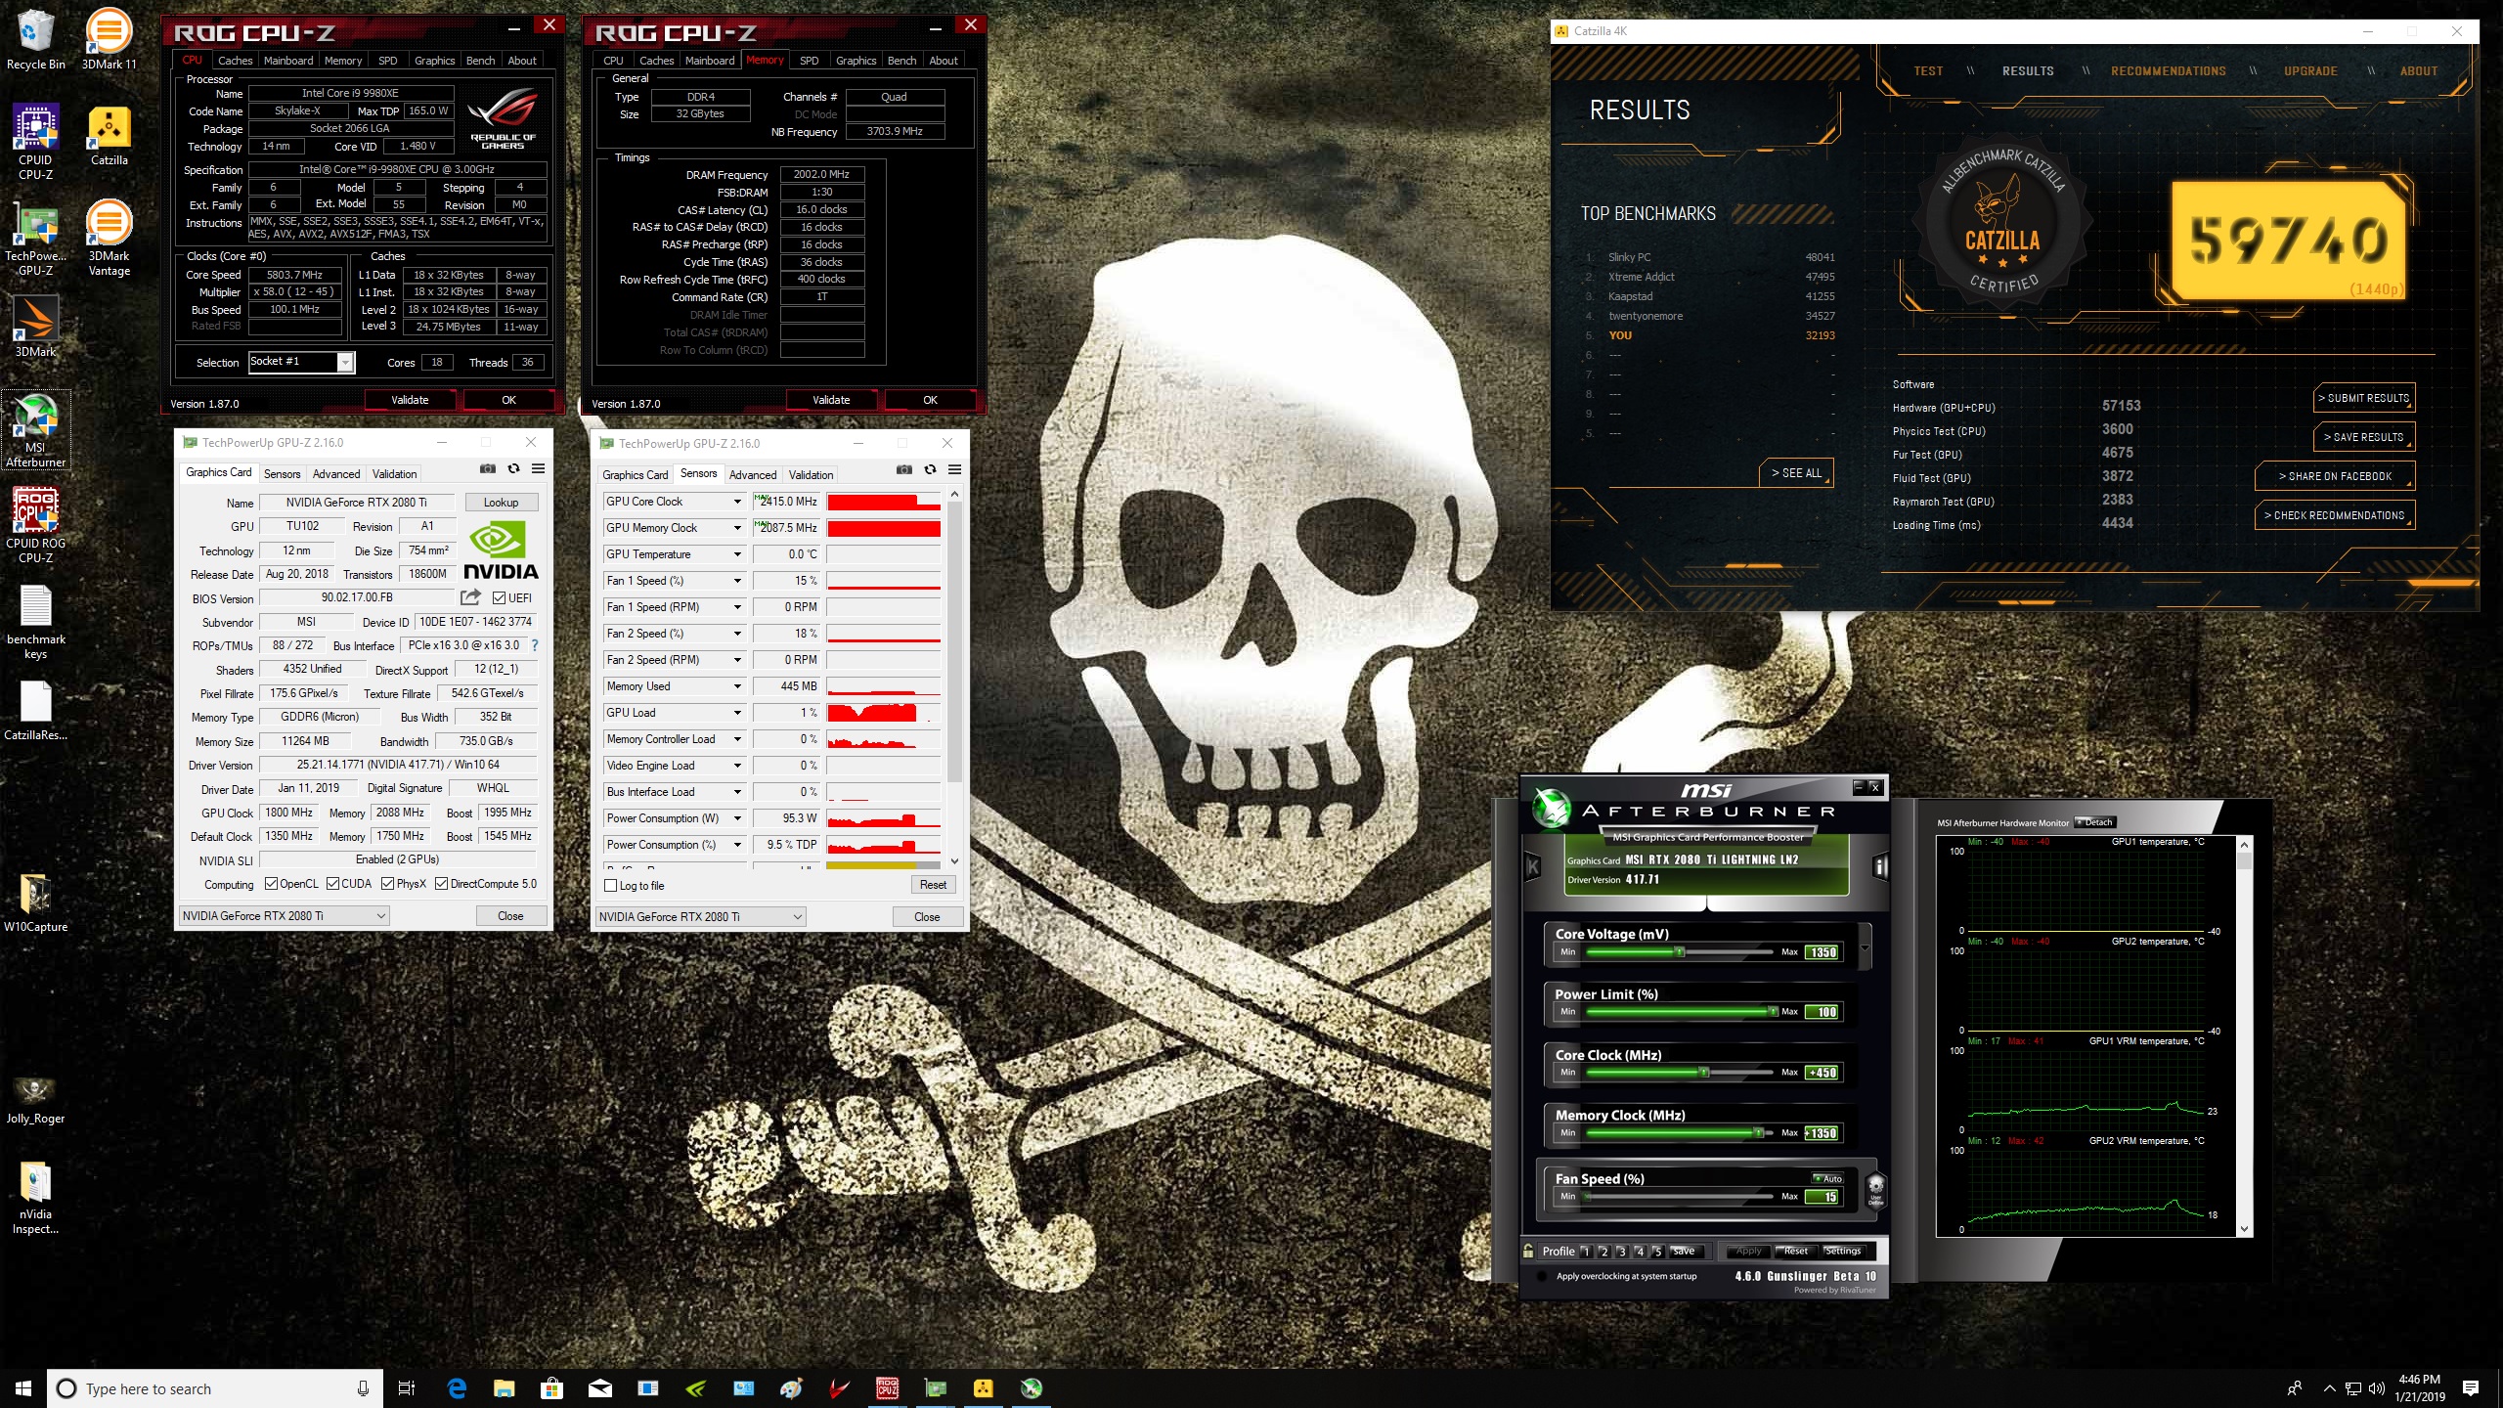The width and height of the screenshot is (2503, 1408).
Task: Click BIOS export share icon in GPU-Z
Action: point(471,597)
